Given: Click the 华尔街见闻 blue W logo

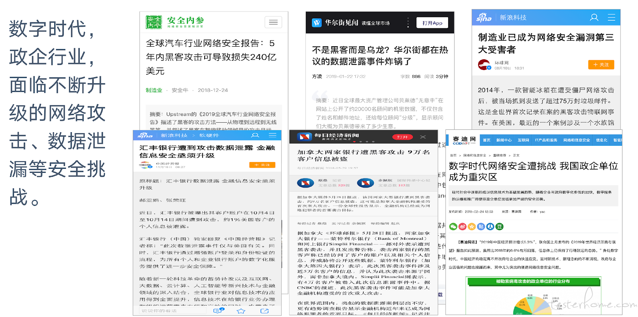Looking at the screenshot, I should [317, 23].
